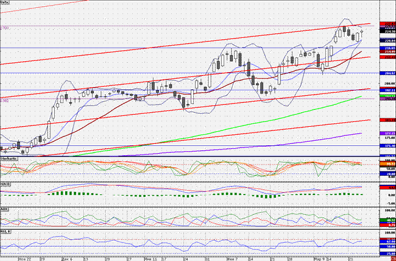Click the ADX indicator panel label
The width and height of the screenshot is (396, 261).
point(4,208)
